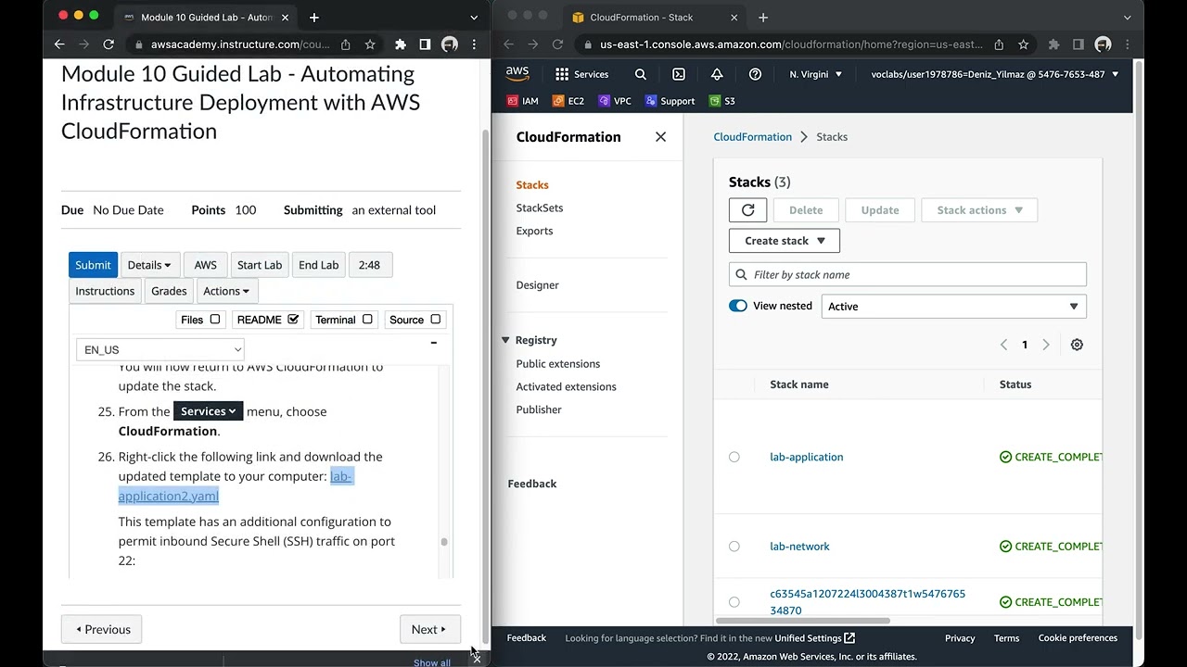
Task: Refresh the stacks list
Action: click(x=748, y=210)
